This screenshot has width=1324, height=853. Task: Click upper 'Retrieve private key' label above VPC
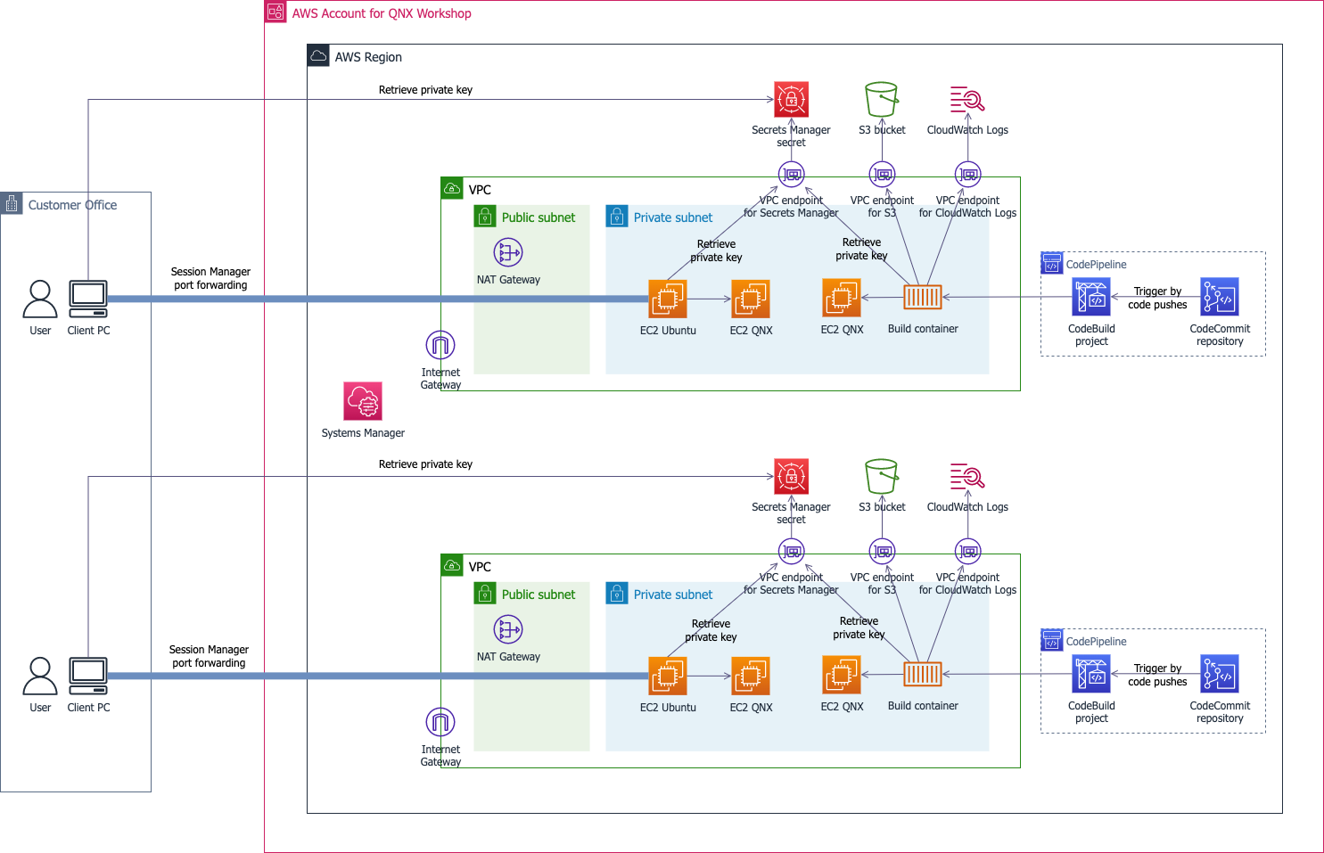pyautogui.click(x=425, y=90)
